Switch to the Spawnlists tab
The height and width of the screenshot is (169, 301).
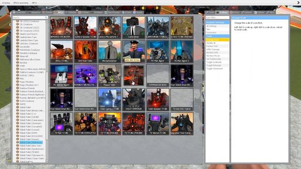(x=19, y=12)
